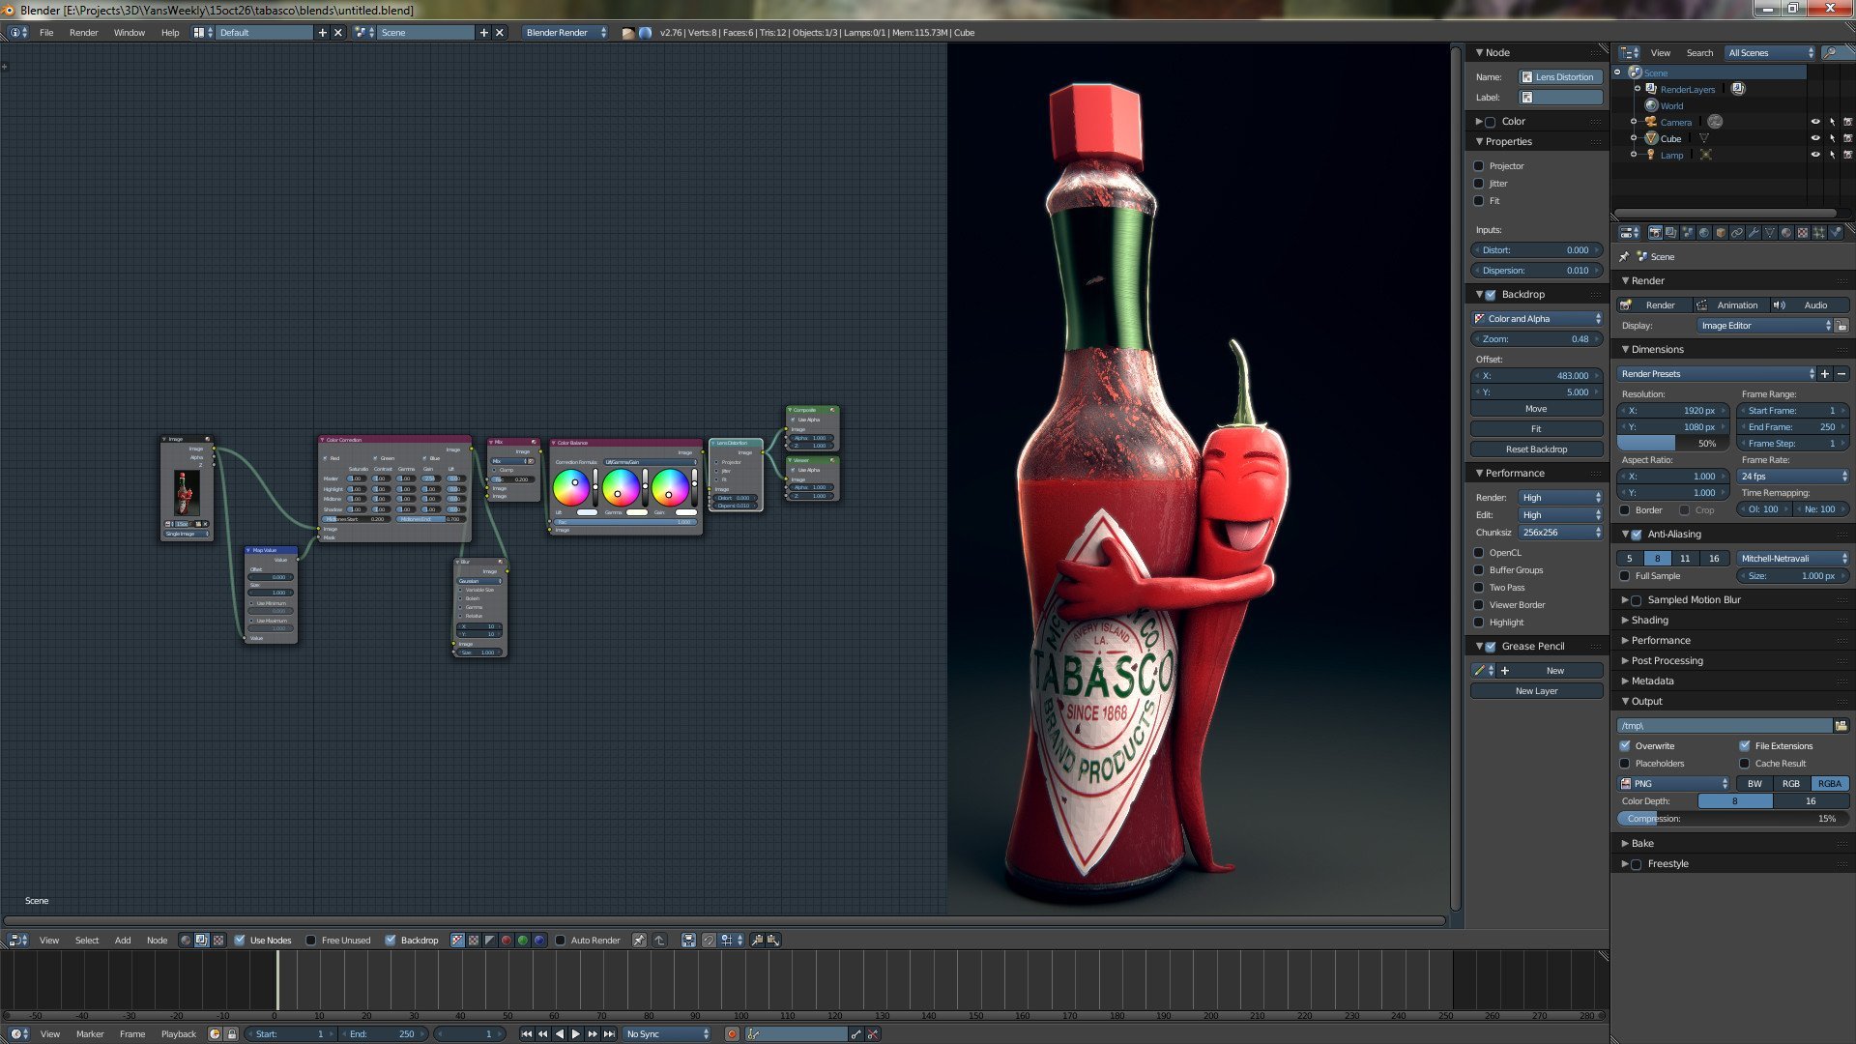Viewport: 1856px width, 1044px height.
Task: Adjust the PNG Compression 15% slider
Action: pos(1732,819)
